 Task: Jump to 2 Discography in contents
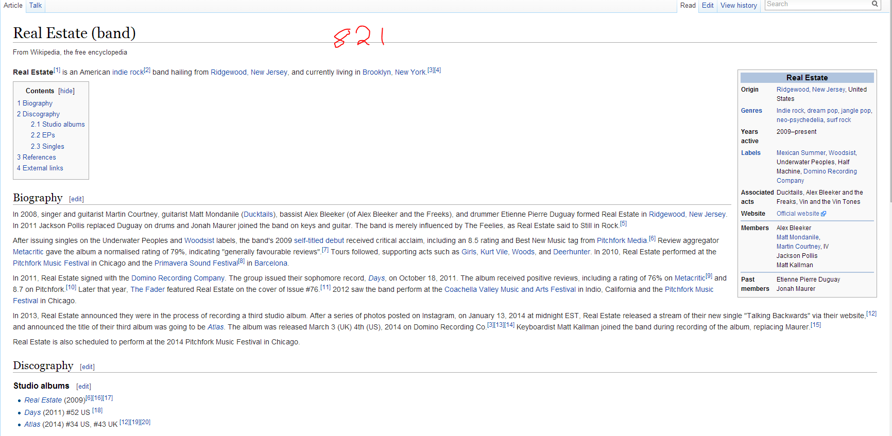coord(38,114)
